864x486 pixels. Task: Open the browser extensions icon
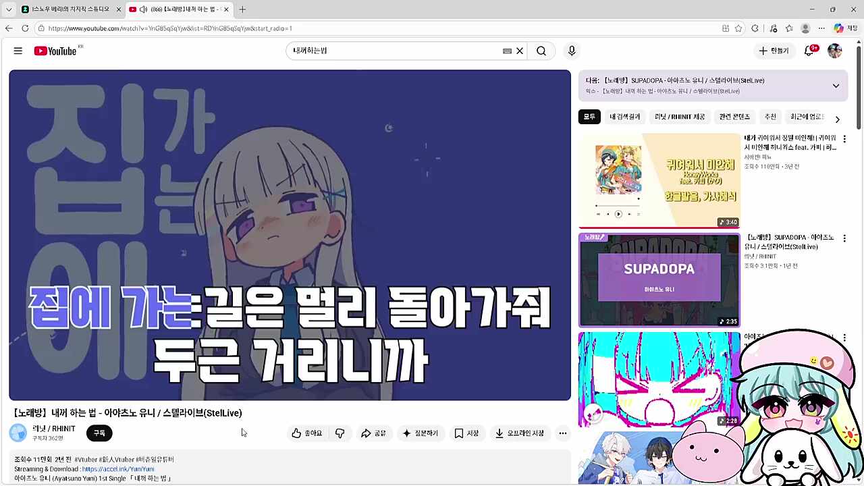click(755, 28)
